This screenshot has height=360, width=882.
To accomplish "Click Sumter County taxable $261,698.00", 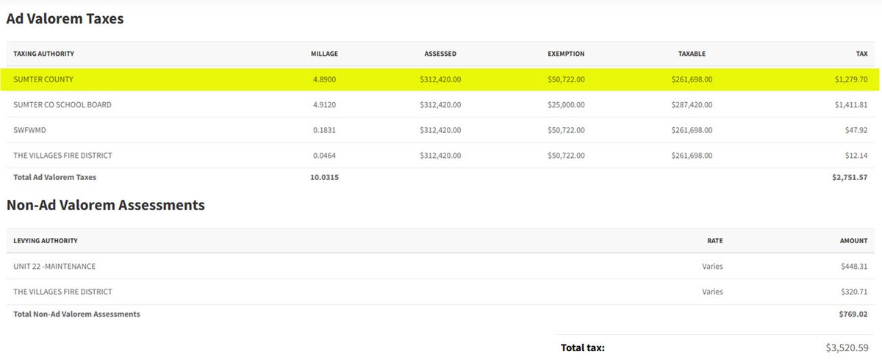I will tap(692, 79).
